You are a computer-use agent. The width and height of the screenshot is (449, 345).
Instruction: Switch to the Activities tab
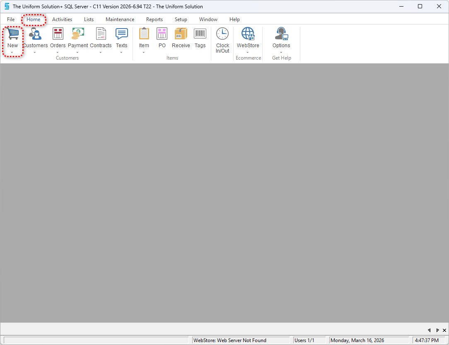pos(62,19)
